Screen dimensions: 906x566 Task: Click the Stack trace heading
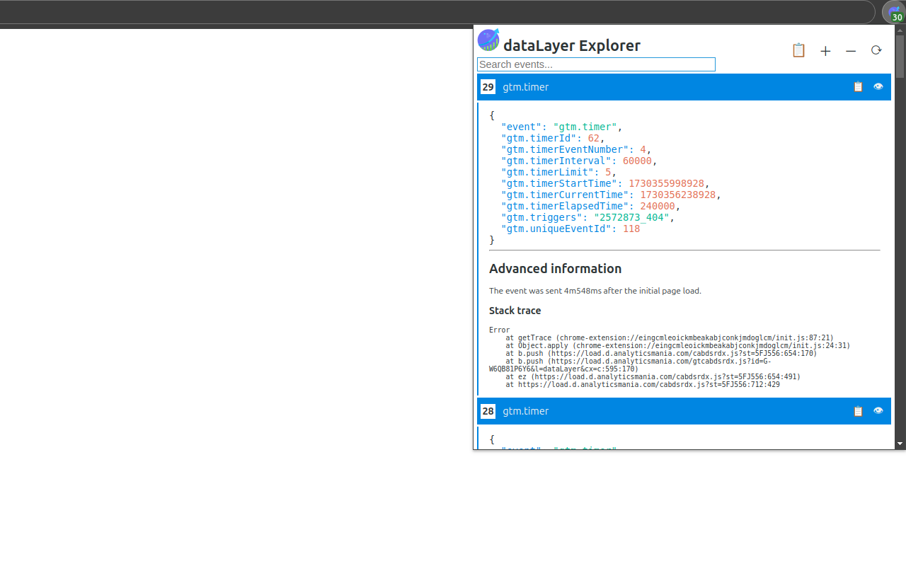(515, 311)
